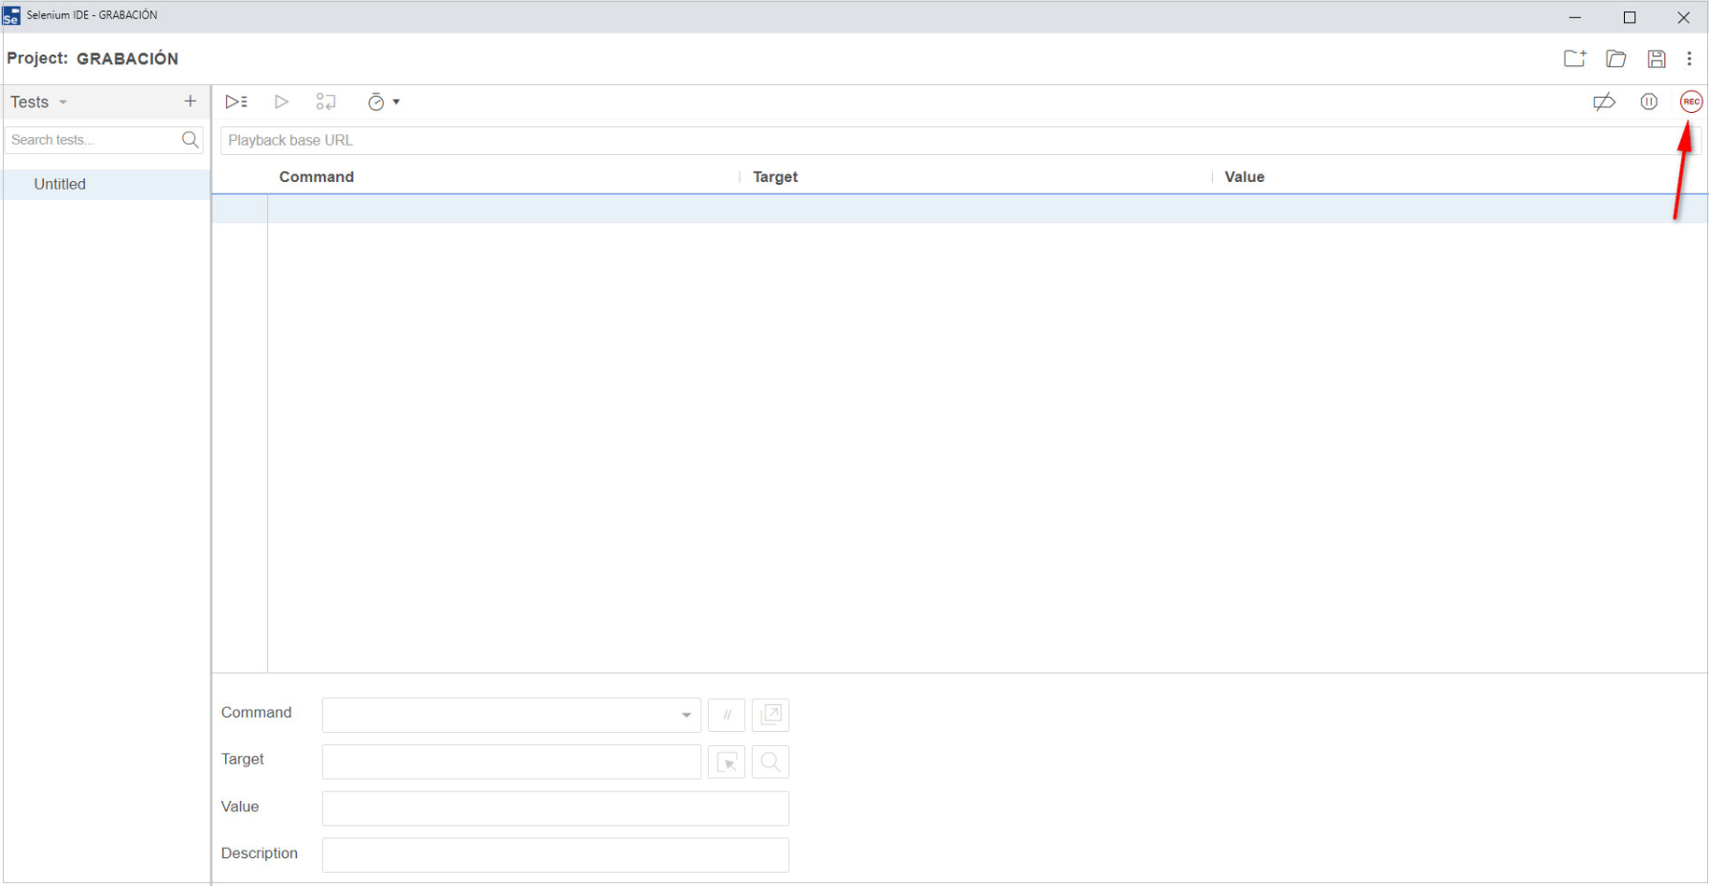
Task: Open the three-dot more options menu
Action: (1689, 59)
